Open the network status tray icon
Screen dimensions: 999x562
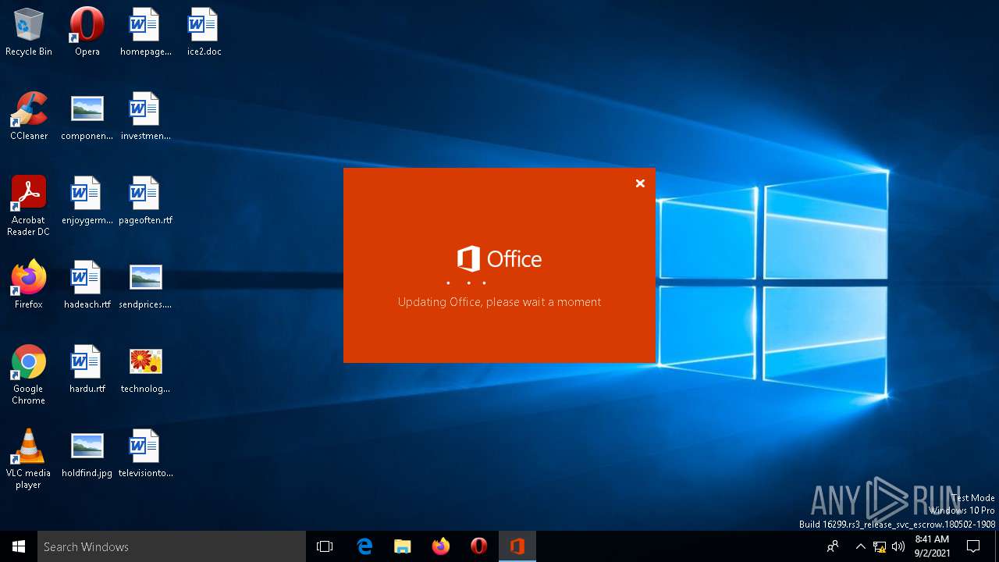[880, 546]
